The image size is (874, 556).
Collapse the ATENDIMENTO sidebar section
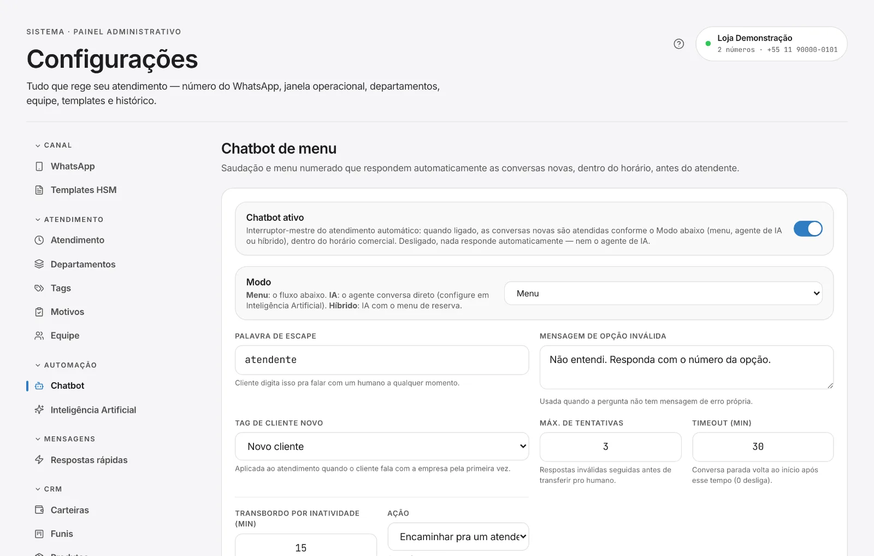[69, 220]
